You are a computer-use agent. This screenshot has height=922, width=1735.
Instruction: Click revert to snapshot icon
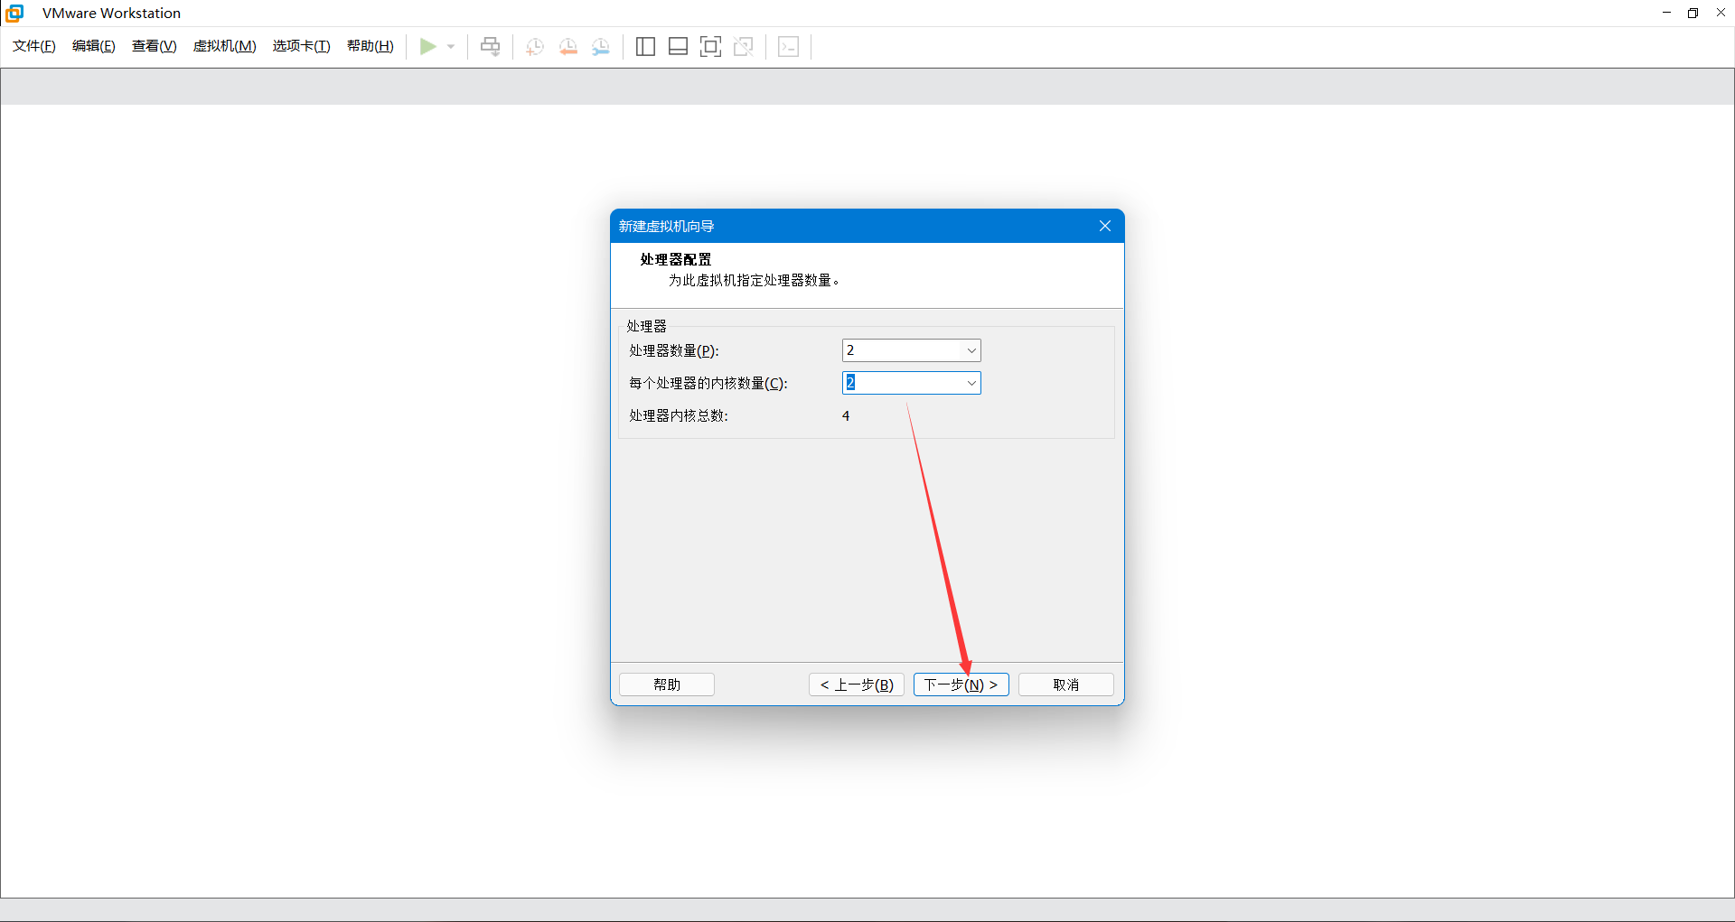(568, 46)
